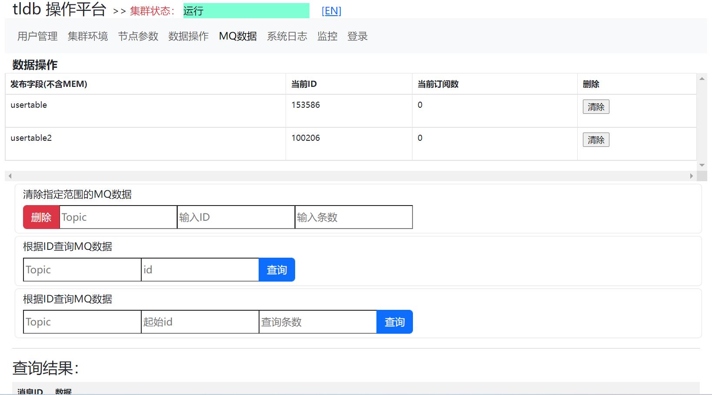Open the 系统日志 page
The image size is (712, 395).
(287, 37)
